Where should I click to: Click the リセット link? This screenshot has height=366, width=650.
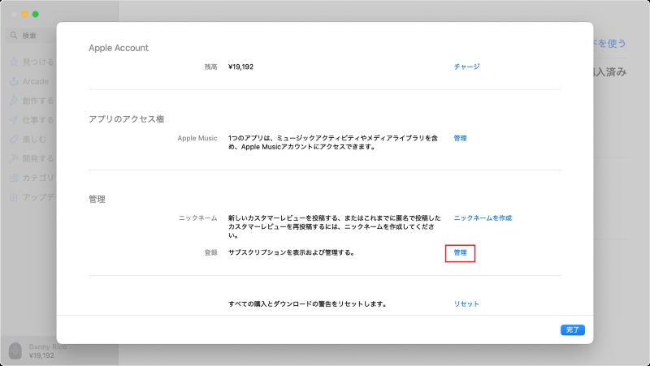[466, 304]
